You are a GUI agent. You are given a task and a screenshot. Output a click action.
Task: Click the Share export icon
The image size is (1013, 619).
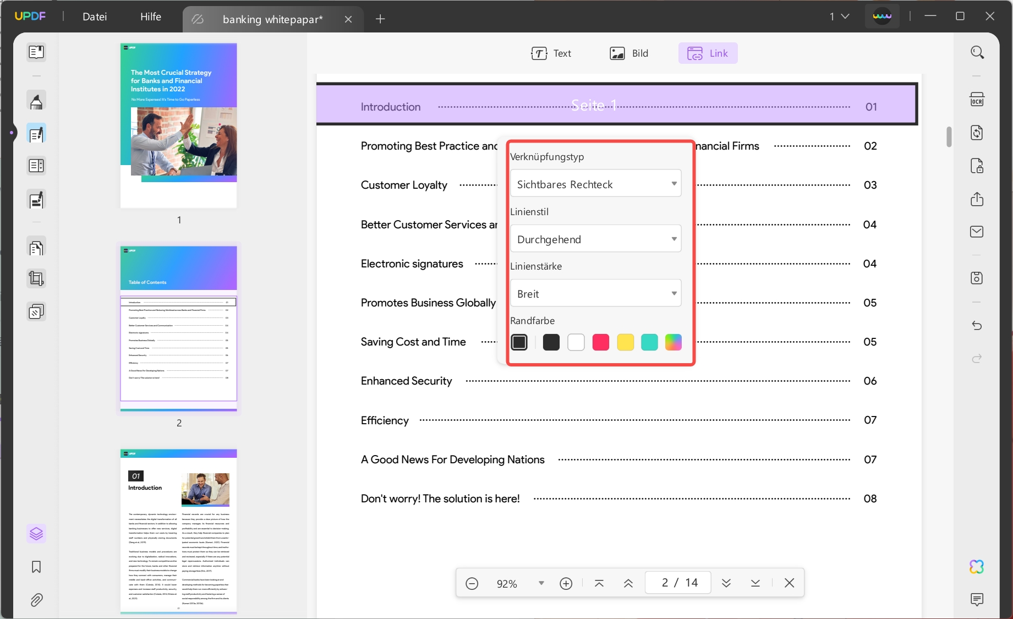tap(977, 199)
